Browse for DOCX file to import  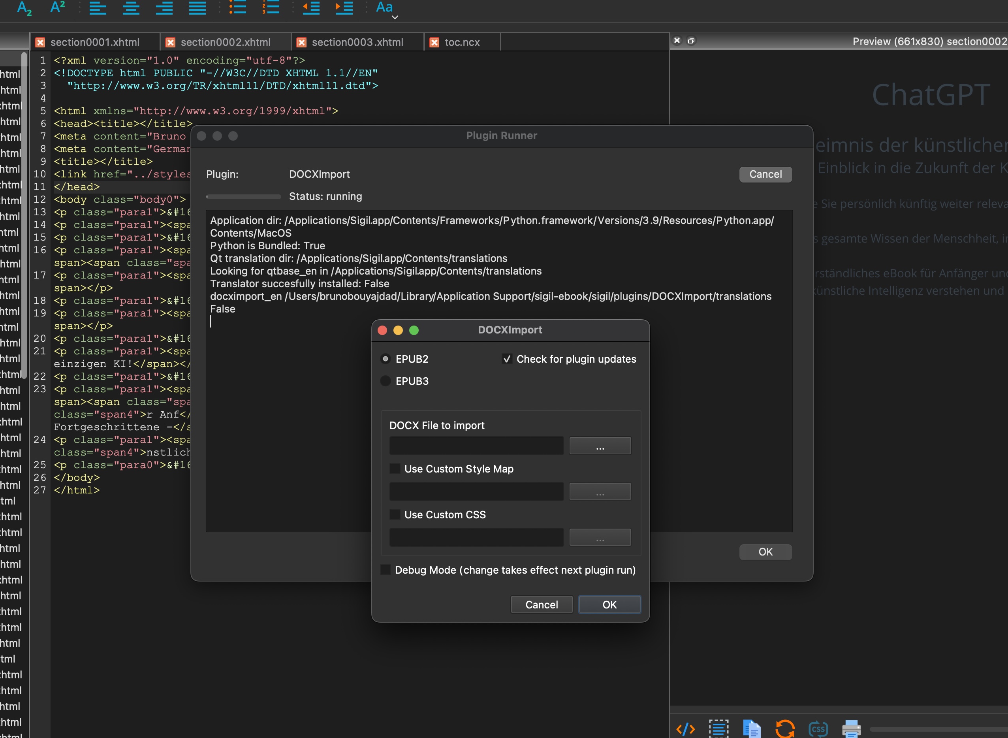click(x=600, y=446)
